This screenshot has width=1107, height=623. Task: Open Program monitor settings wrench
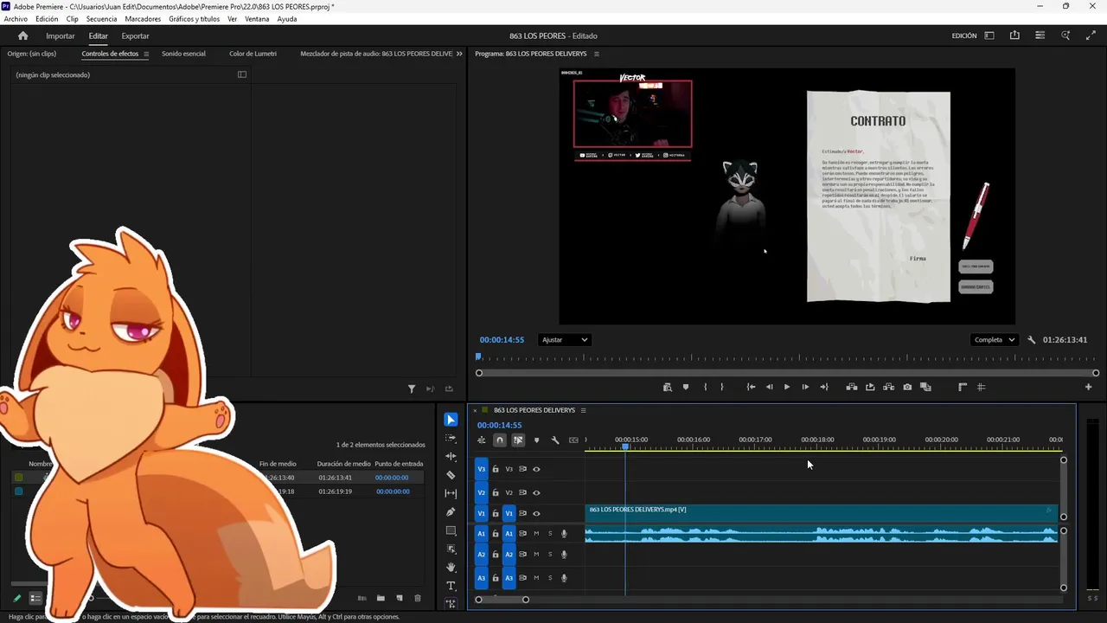pyautogui.click(x=1031, y=340)
